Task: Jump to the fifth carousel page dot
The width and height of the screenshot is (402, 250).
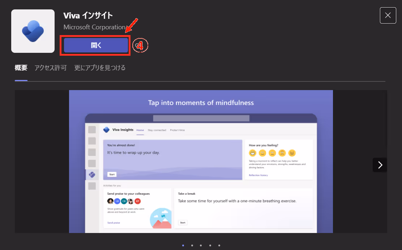Action: (219, 245)
